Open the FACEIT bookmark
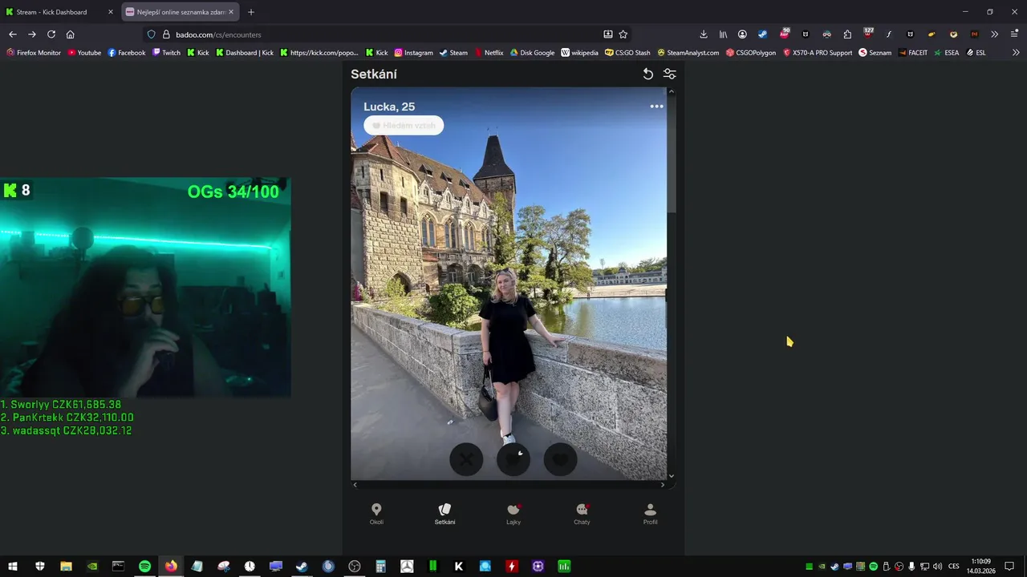Image resolution: width=1027 pixels, height=577 pixels. point(913,53)
